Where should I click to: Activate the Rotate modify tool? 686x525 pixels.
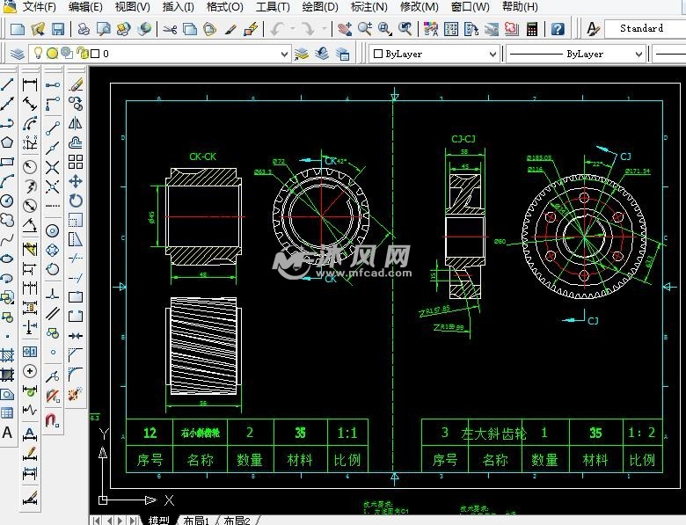[x=76, y=201]
